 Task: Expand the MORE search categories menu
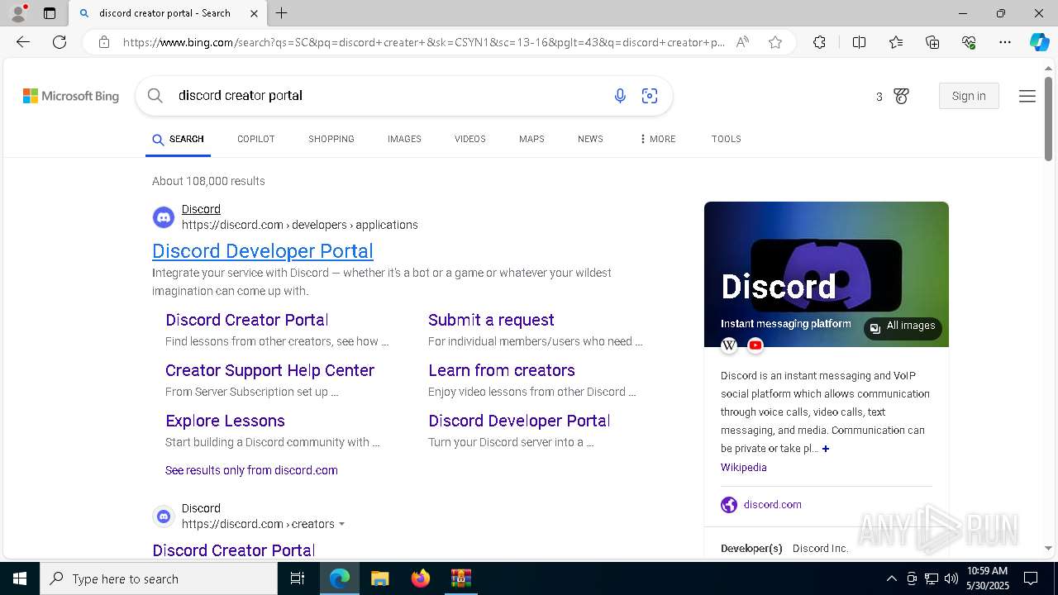point(657,139)
